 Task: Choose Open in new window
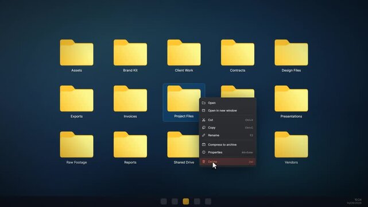tap(228, 110)
